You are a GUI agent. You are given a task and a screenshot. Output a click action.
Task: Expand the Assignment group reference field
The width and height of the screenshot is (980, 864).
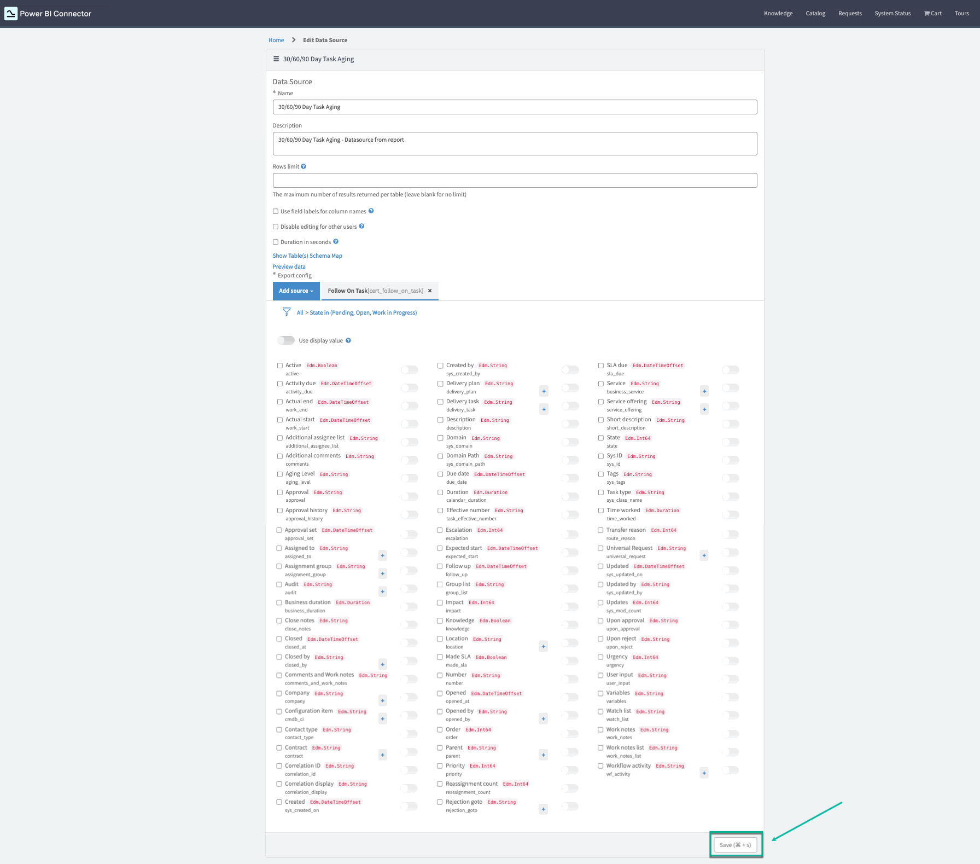[382, 573]
